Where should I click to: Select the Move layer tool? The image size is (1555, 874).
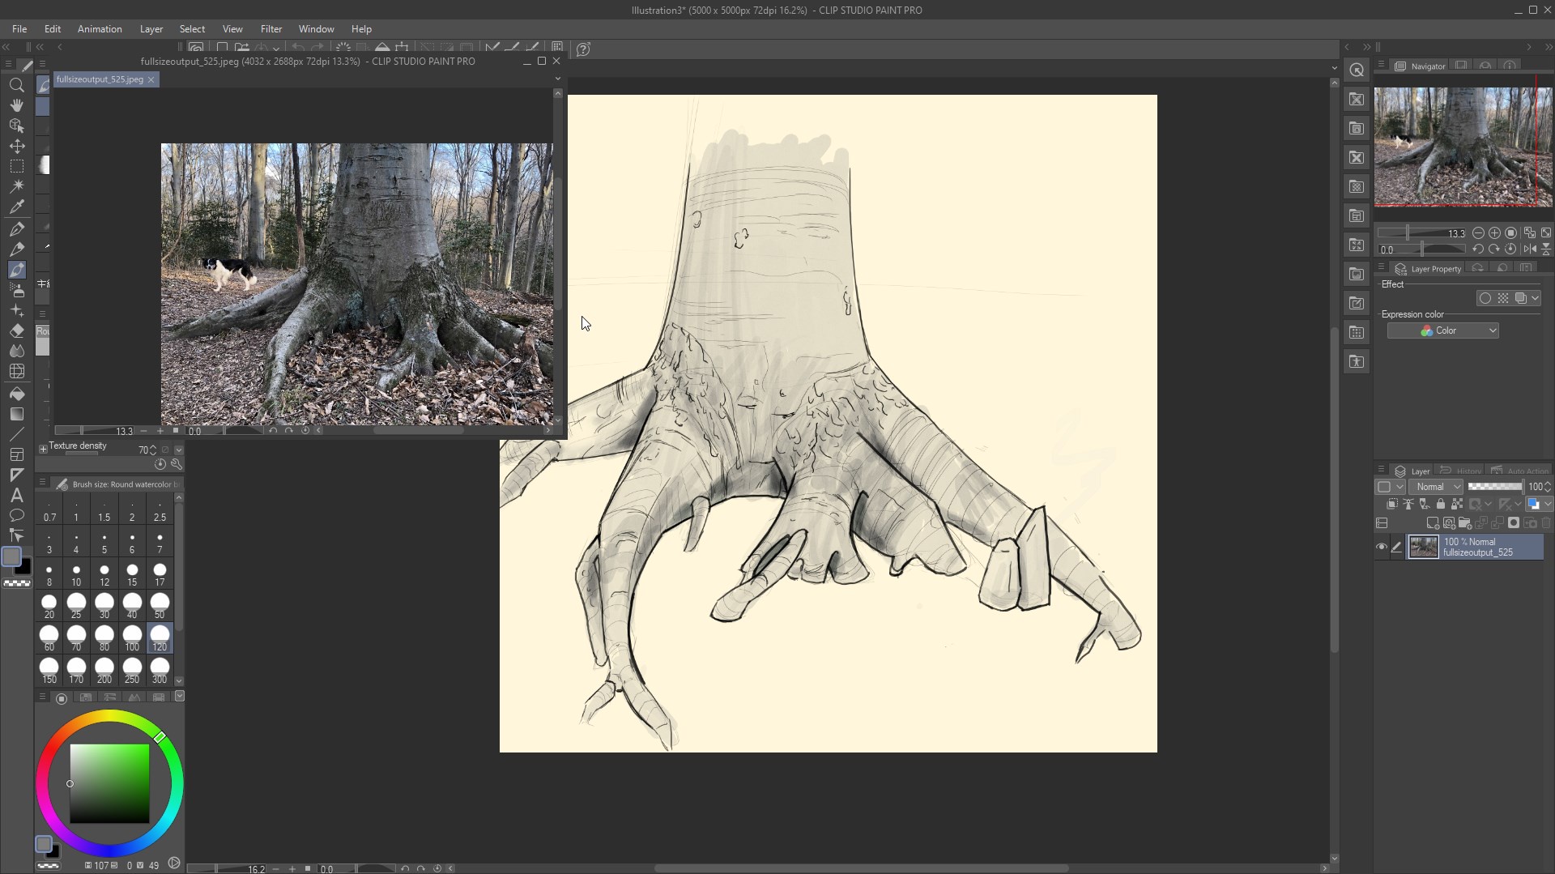pos(16,146)
